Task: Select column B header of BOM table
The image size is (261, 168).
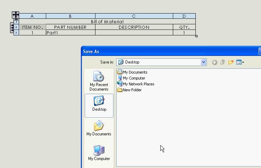Action: tap(70, 16)
